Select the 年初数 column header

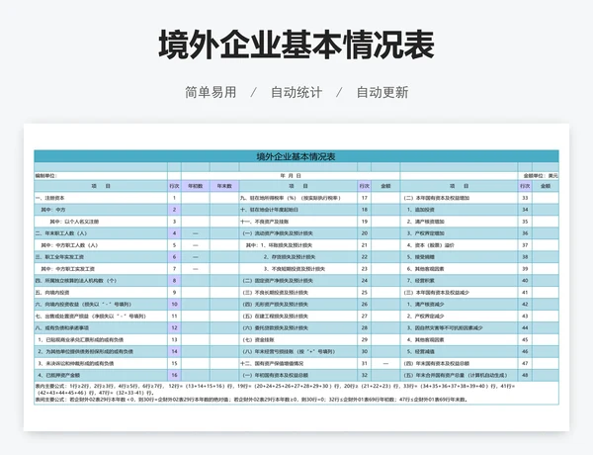click(196, 186)
